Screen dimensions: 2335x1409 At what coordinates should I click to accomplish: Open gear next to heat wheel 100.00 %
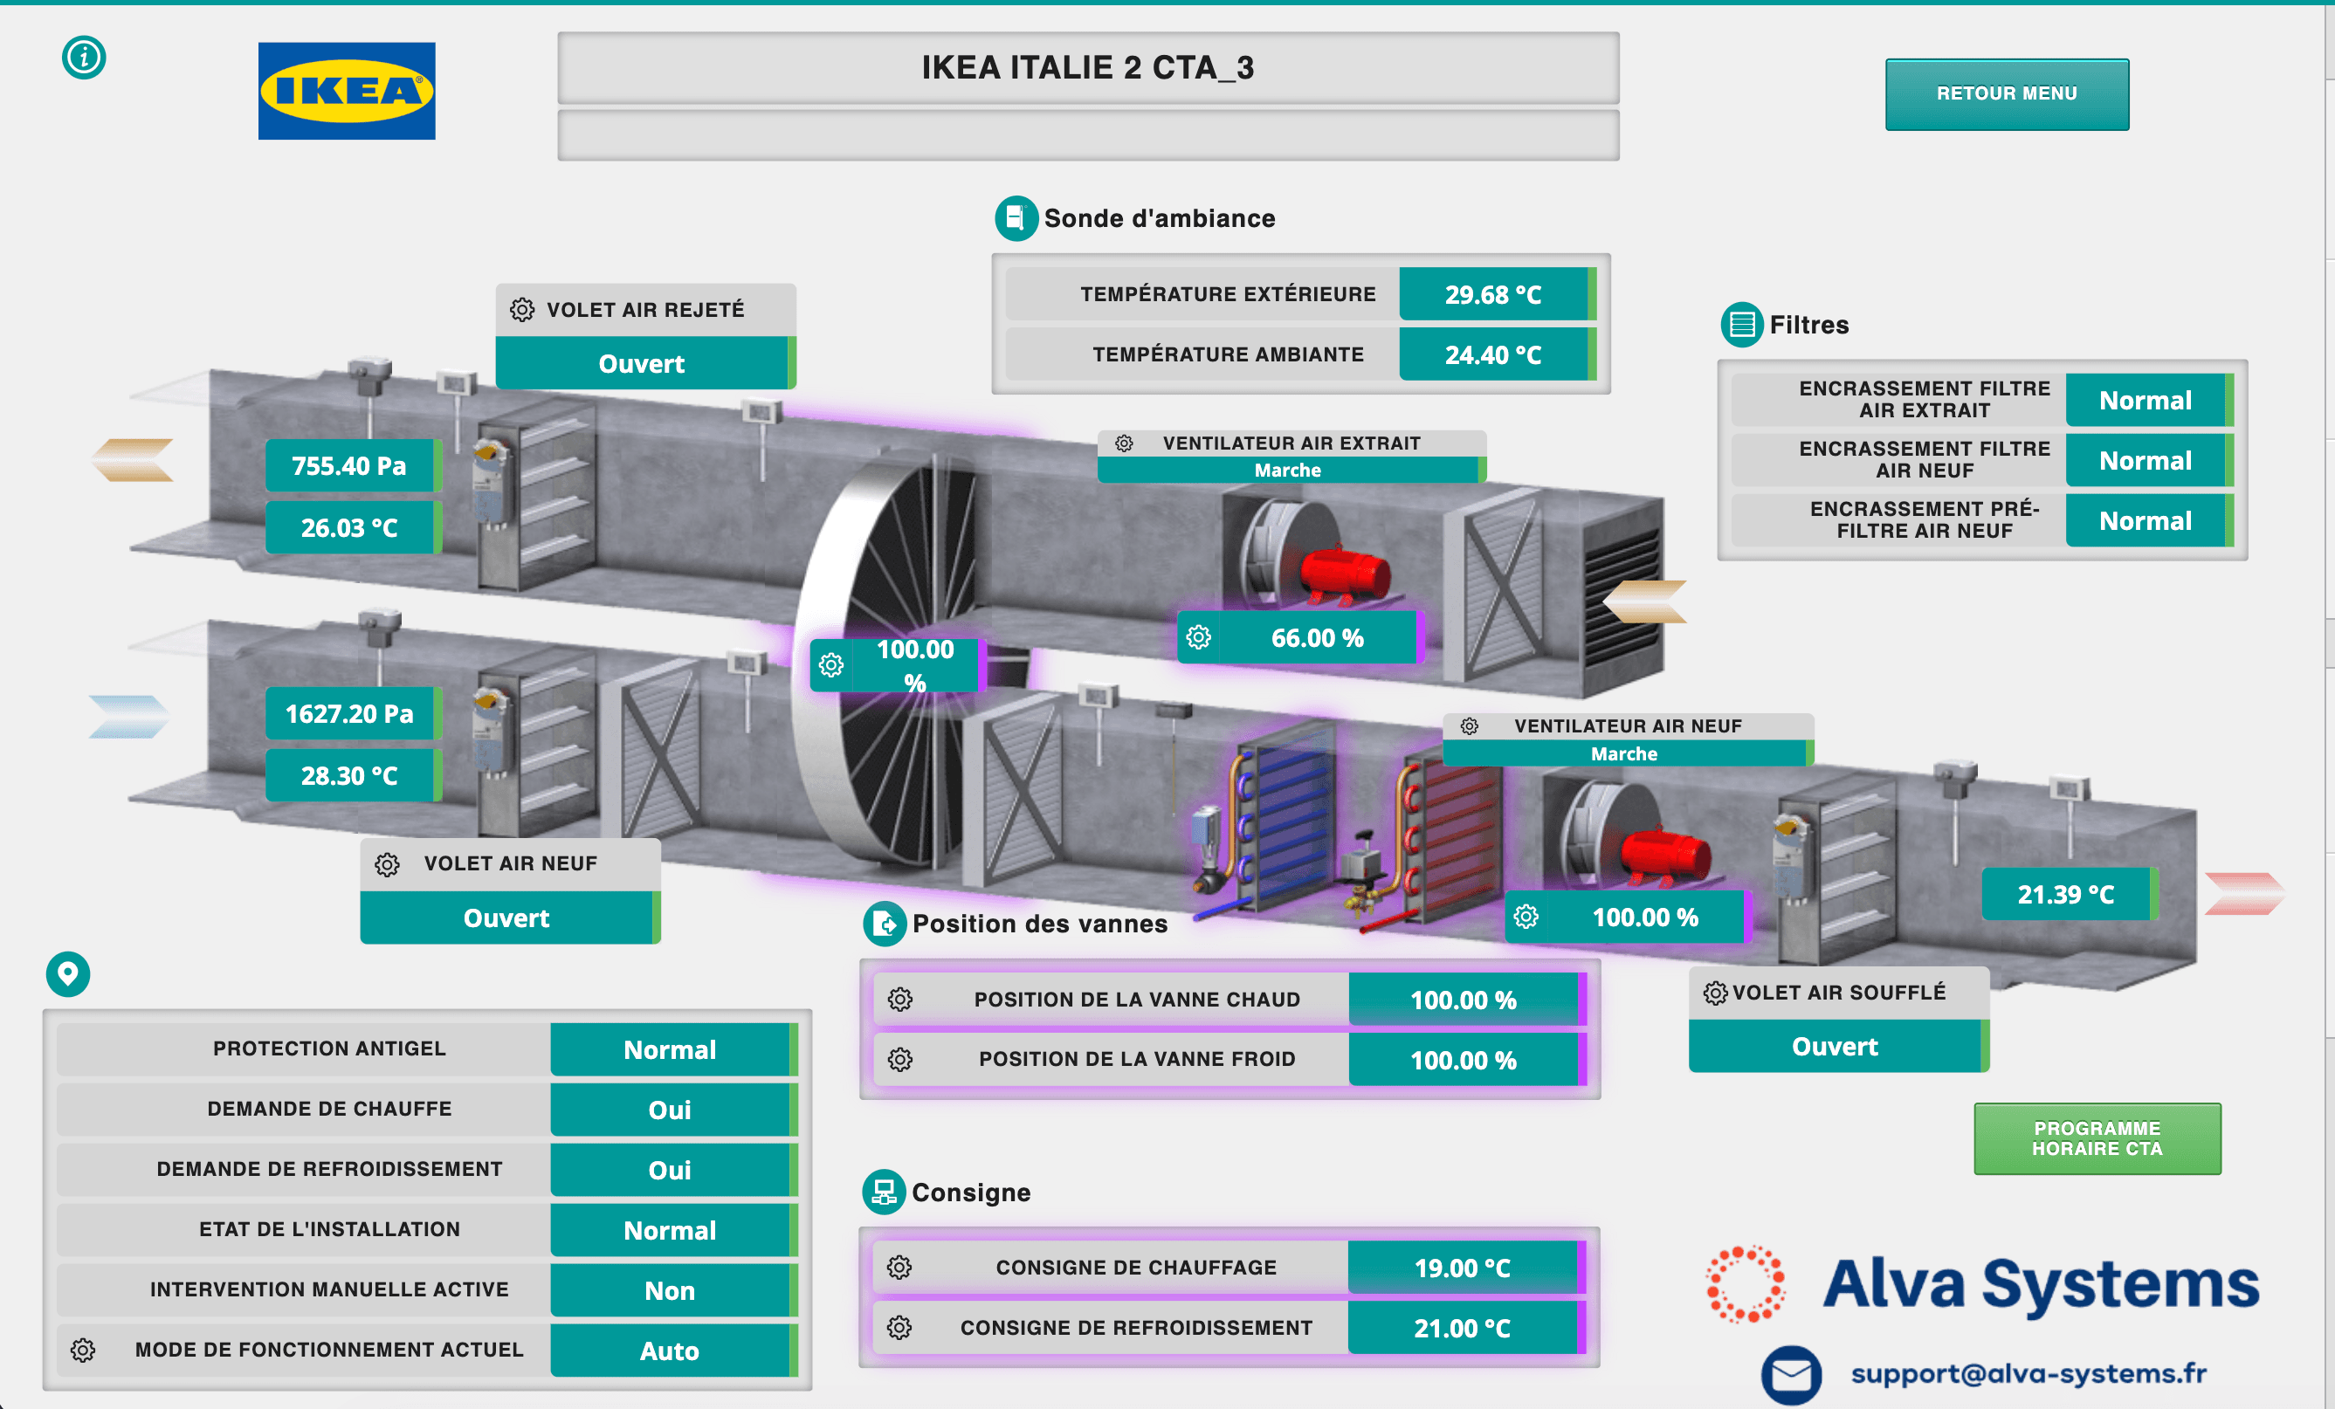[x=831, y=665]
